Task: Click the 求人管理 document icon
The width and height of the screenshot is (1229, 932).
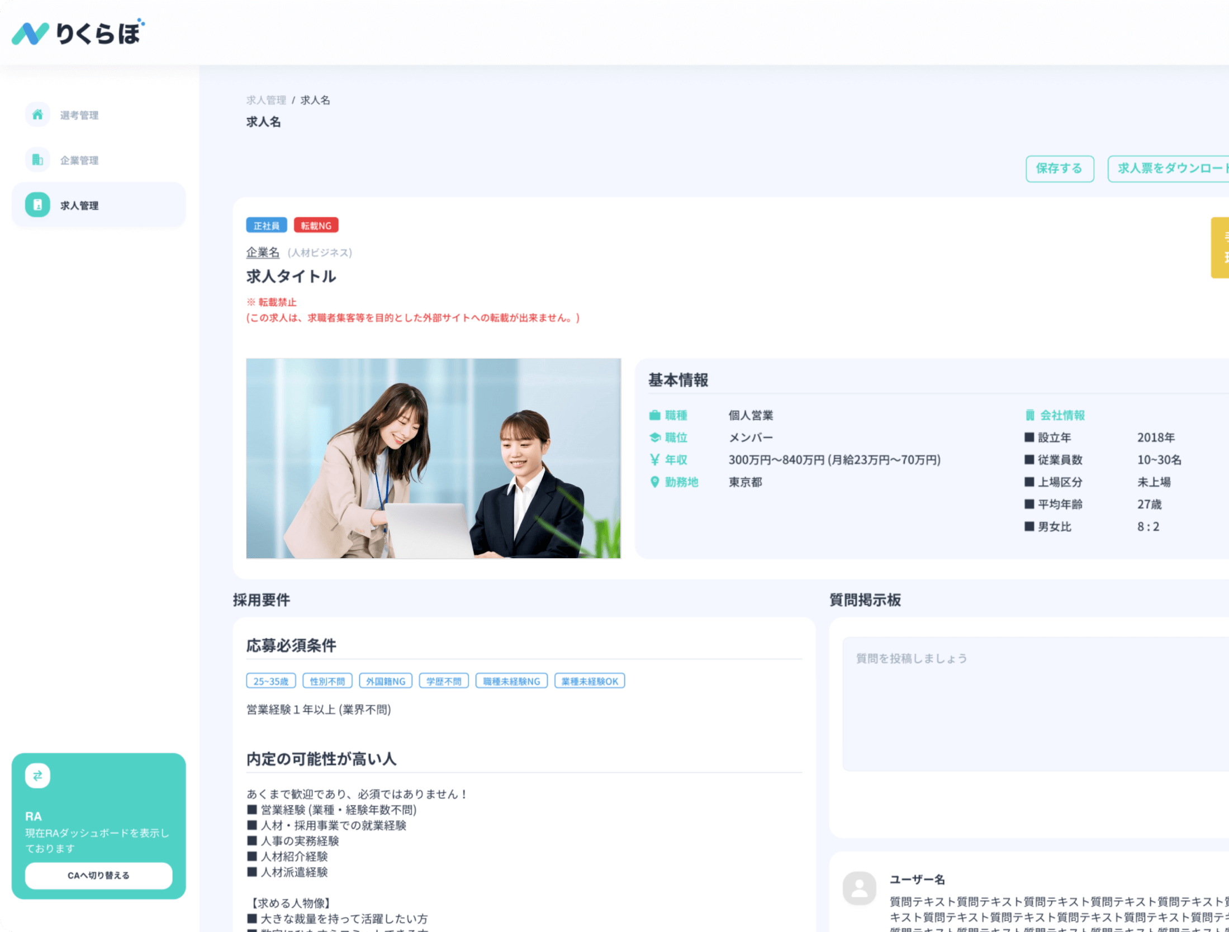Action: click(37, 205)
